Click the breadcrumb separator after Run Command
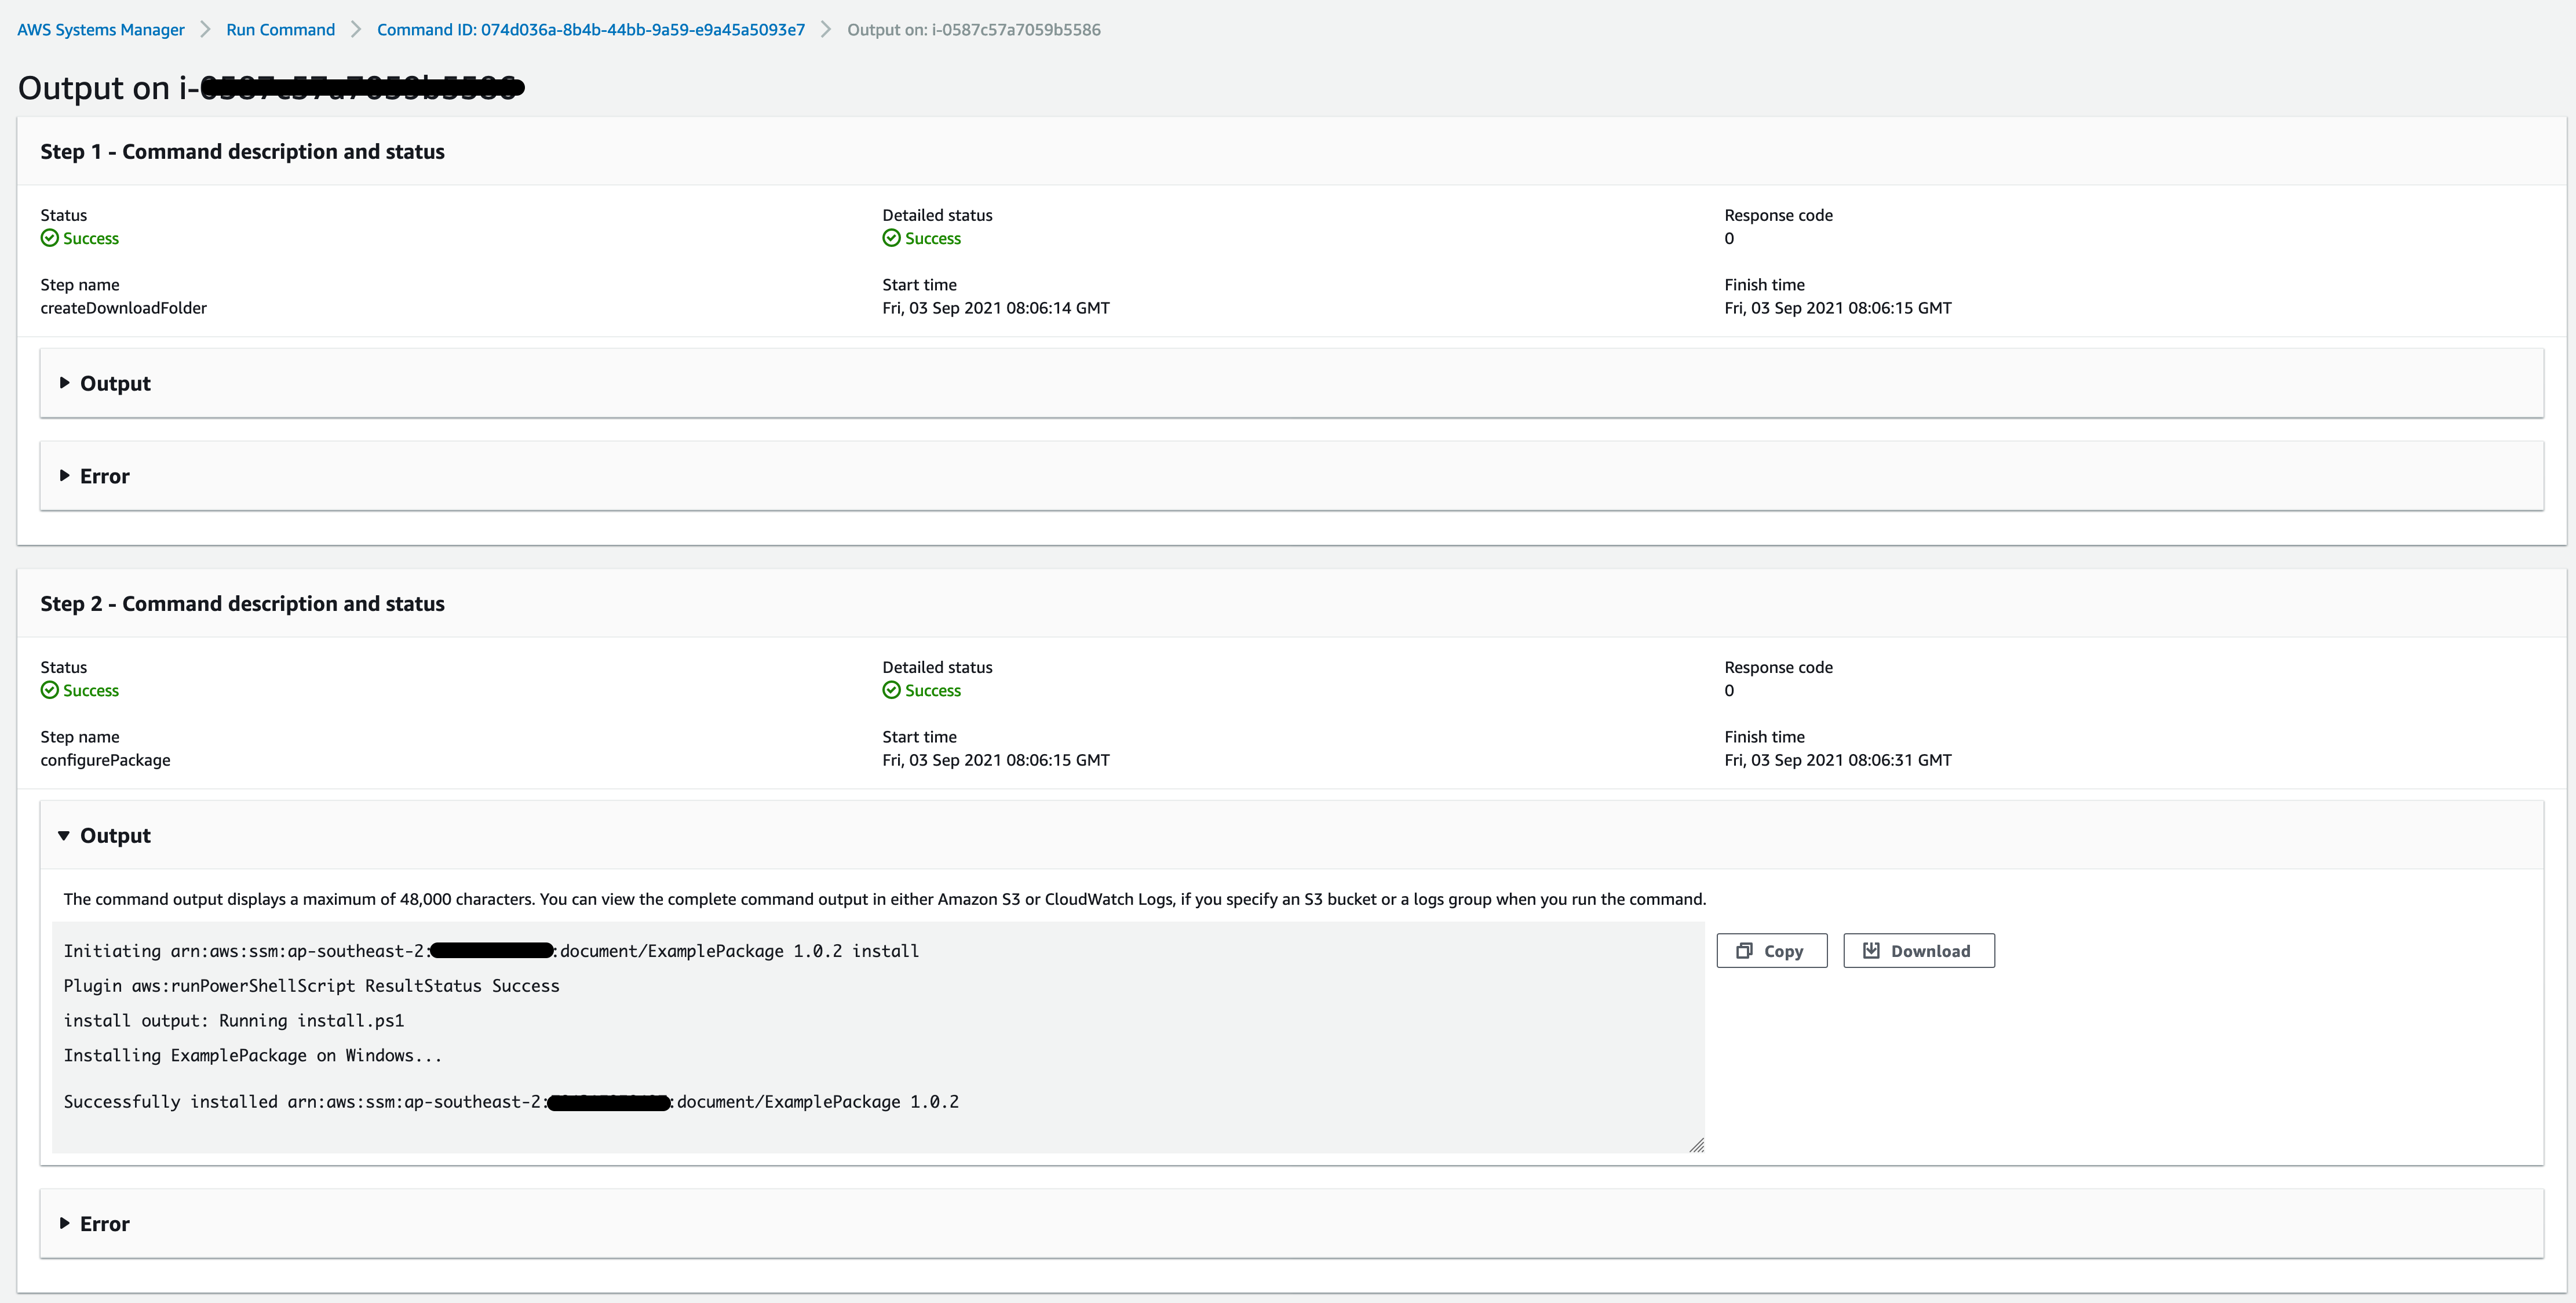Viewport: 2576px width, 1303px height. 355,29
